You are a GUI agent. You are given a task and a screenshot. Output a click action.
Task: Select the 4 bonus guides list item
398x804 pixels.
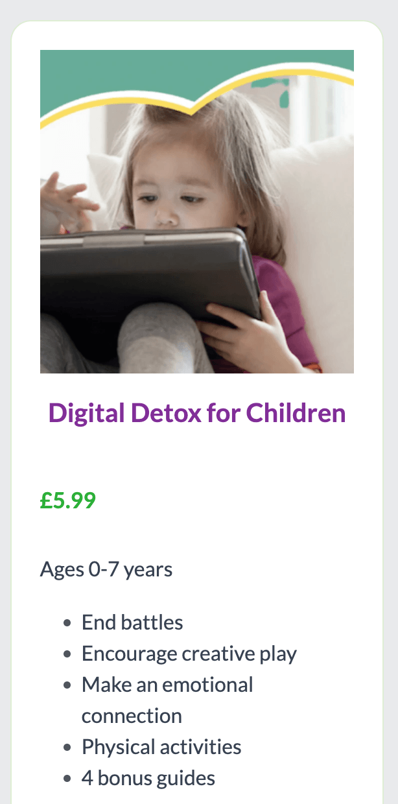(x=148, y=778)
